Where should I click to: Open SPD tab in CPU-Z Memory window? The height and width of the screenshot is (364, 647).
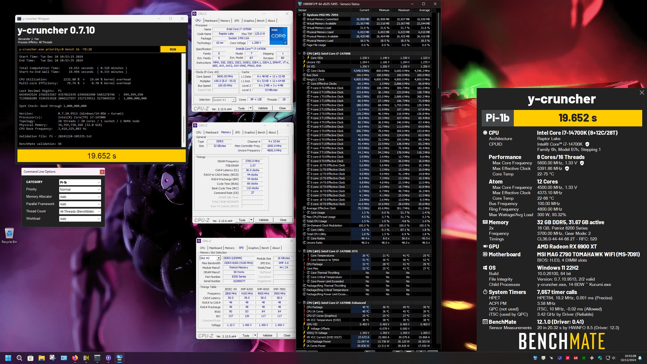click(x=237, y=132)
